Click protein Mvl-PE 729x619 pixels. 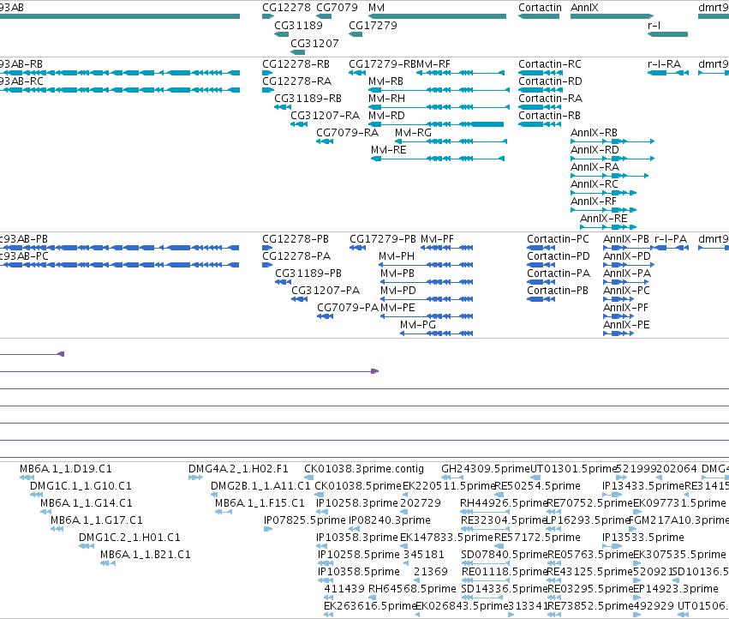tap(397, 308)
